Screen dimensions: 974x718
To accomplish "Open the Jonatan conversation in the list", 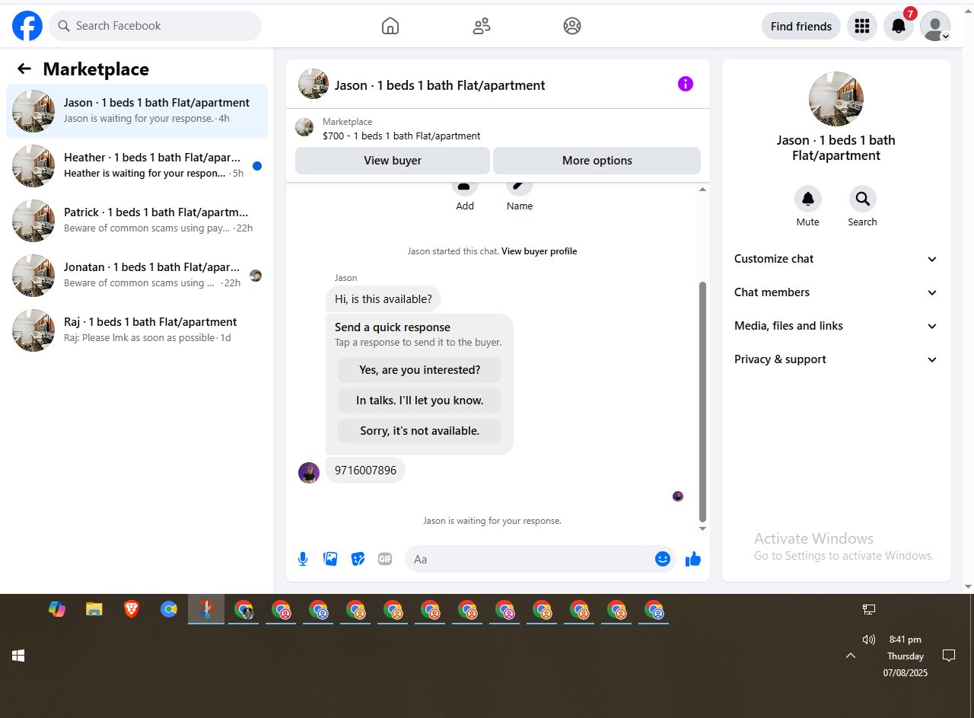I will click(137, 276).
